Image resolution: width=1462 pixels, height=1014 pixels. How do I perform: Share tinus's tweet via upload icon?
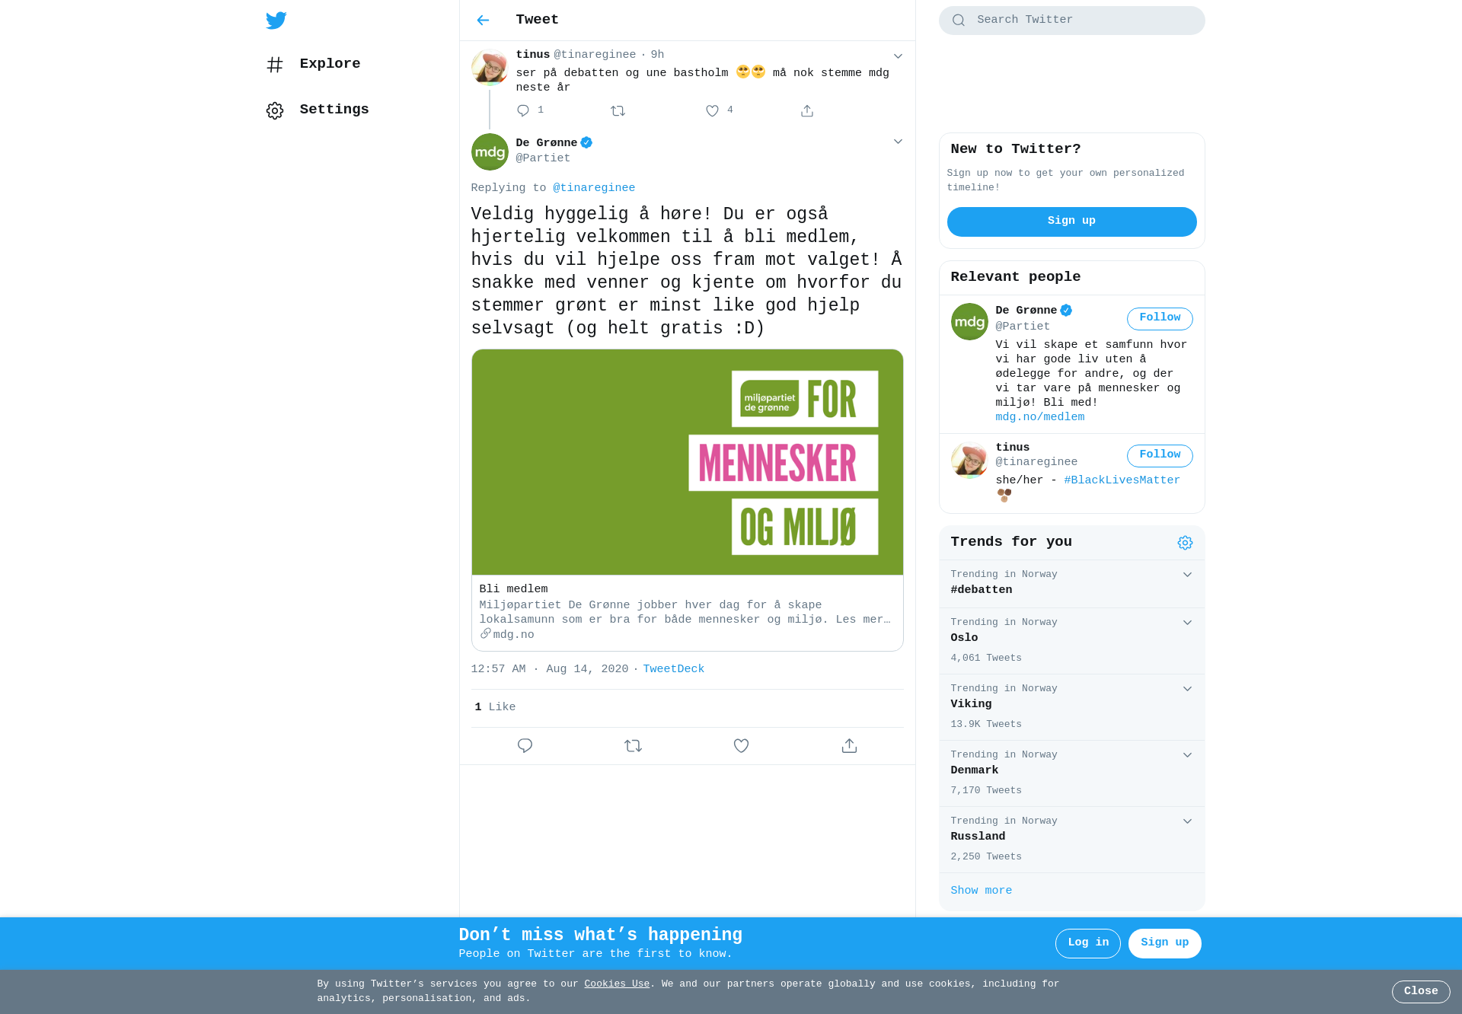pos(807,111)
